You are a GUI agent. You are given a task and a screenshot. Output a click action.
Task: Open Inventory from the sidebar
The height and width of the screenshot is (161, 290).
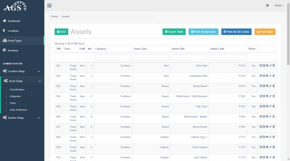click(x=13, y=51)
